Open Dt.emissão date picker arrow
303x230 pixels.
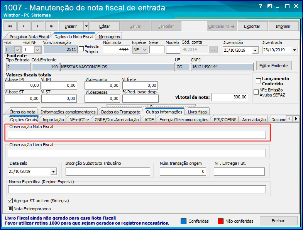point(255,50)
